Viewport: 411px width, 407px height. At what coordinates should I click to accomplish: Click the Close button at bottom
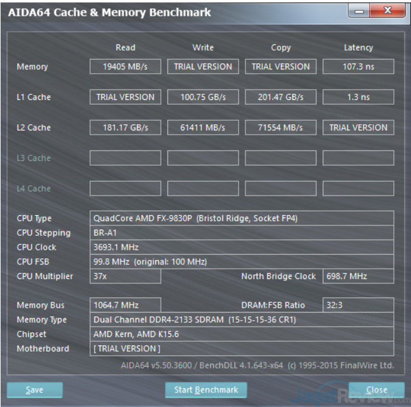(376, 390)
